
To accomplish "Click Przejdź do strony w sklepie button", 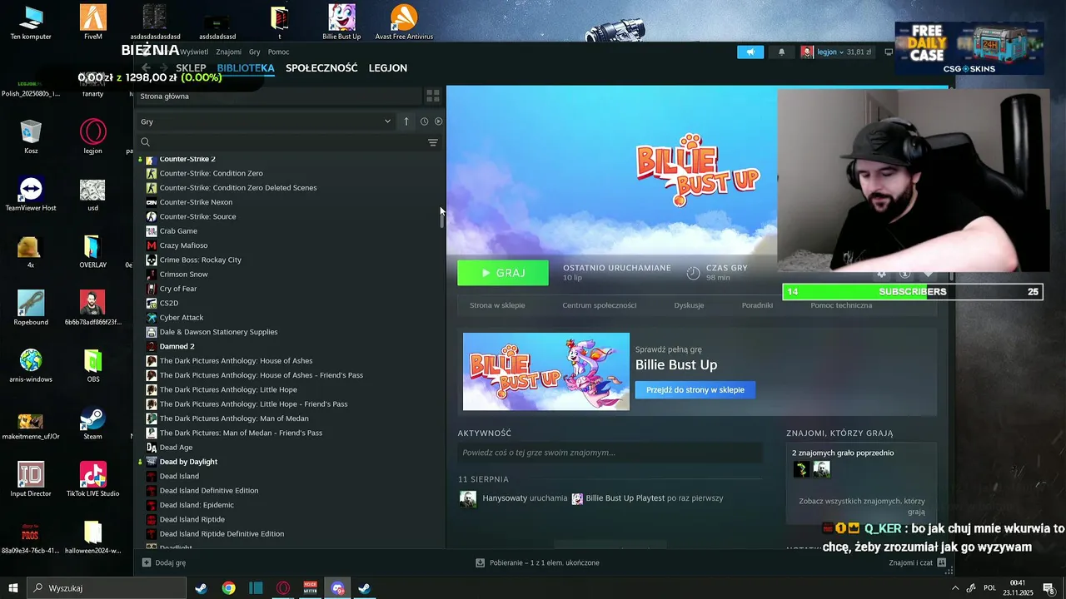I will [695, 389].
